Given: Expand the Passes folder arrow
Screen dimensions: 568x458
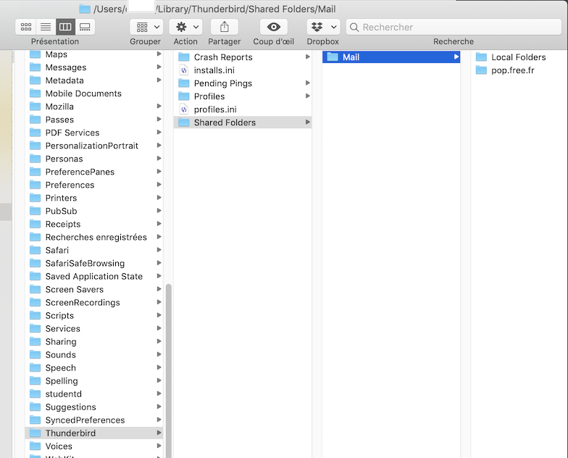Looking at the screenshot, I should point(159,119).
